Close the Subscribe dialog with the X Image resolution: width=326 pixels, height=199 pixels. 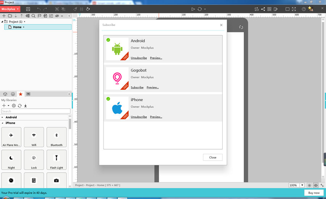click(221, 25)
